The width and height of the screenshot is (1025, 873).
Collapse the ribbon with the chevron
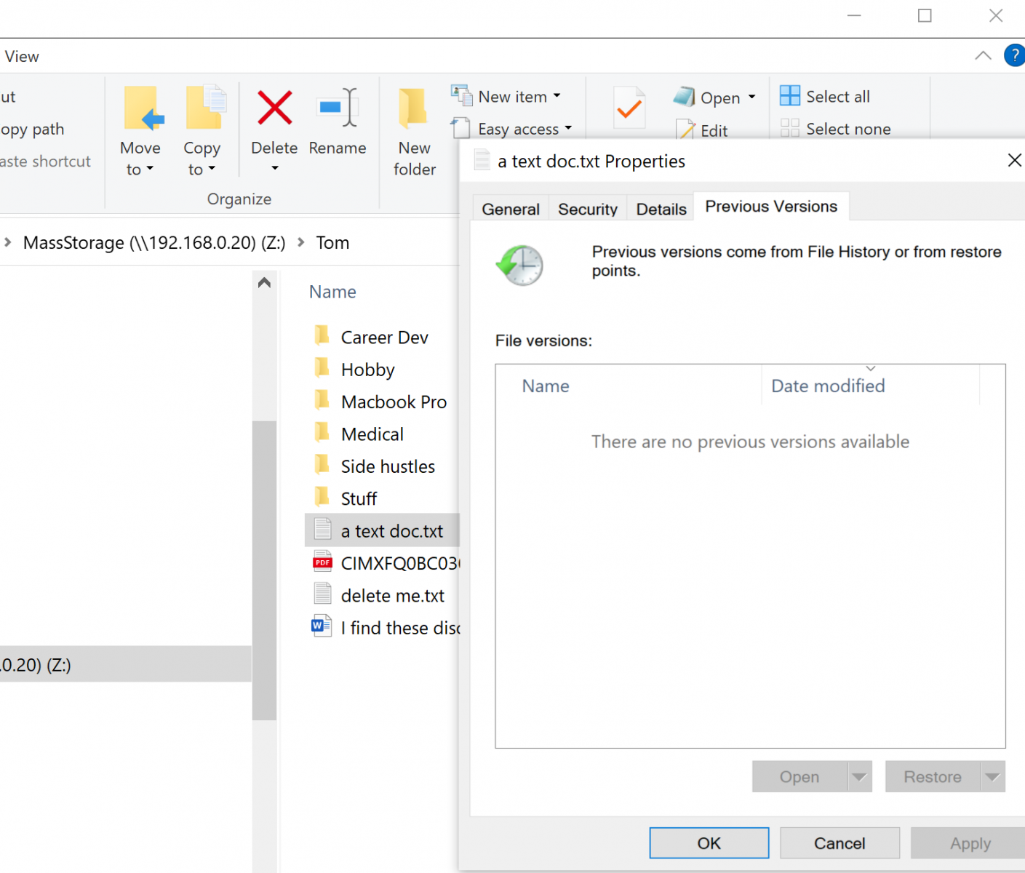[983, 55]
